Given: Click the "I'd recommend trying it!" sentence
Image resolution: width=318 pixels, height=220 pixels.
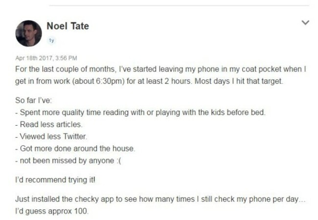Looking at the screenshot, I should (55, 180).
